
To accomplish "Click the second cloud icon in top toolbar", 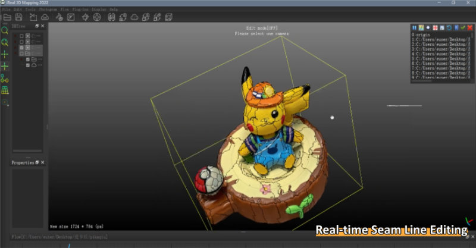I will click(134, 17).
